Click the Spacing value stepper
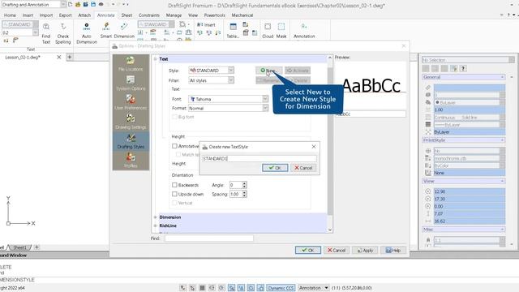Viewport: 519px width, 292px height. coord(244,194)
